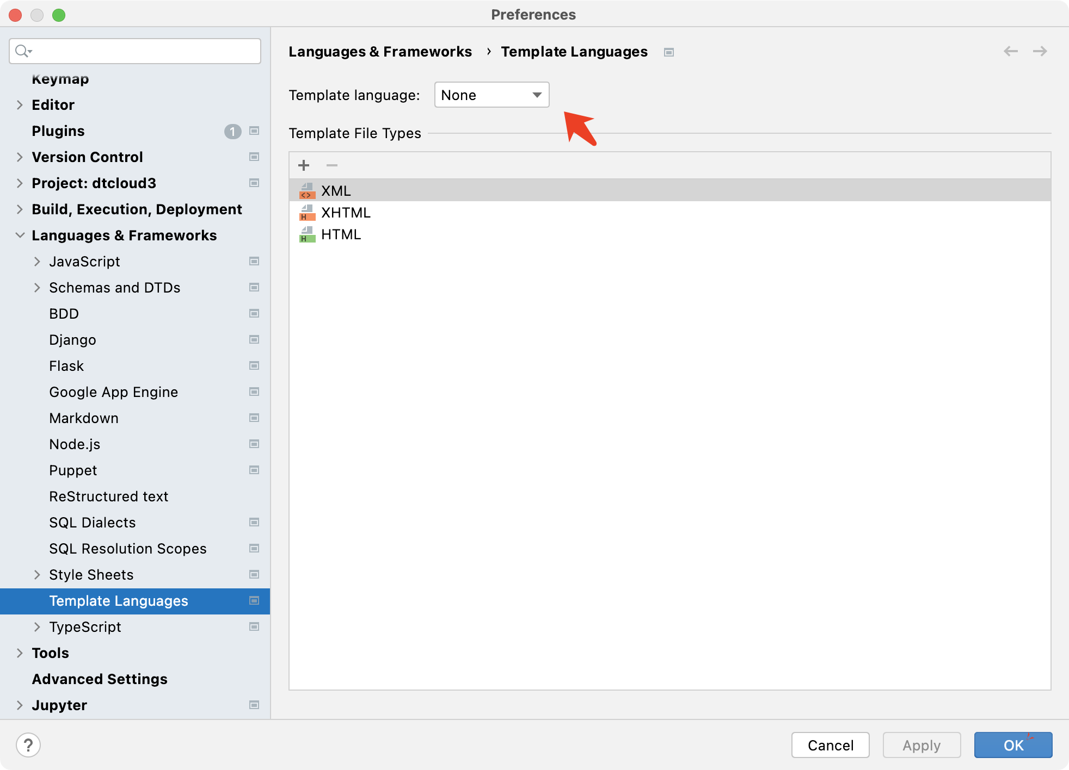Expand the Editor settings group

coord(20,105)
